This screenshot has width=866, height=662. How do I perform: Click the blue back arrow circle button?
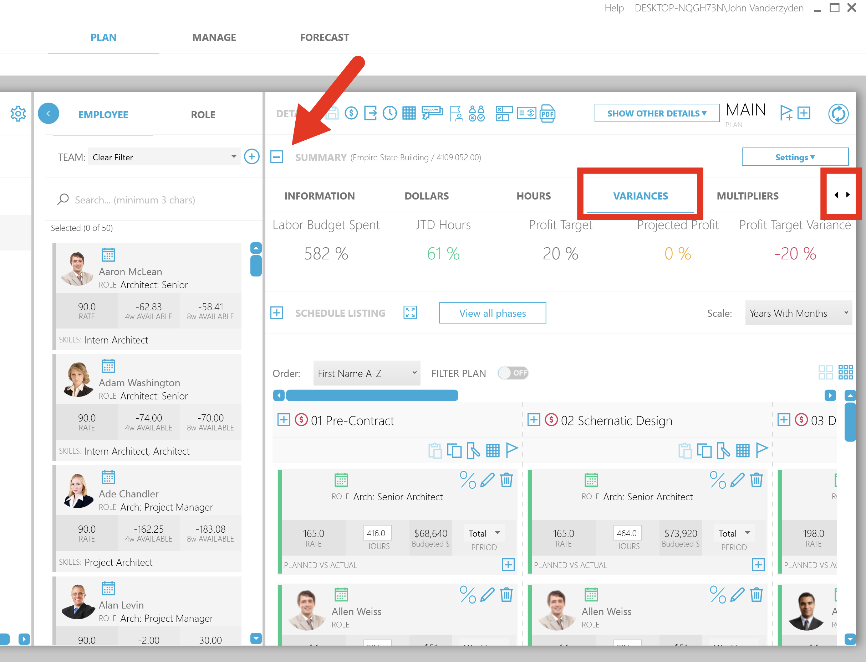coord(48,114)
